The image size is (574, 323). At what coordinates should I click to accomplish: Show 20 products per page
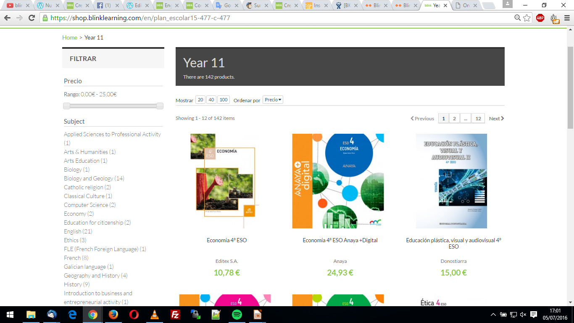coord(200,100)
